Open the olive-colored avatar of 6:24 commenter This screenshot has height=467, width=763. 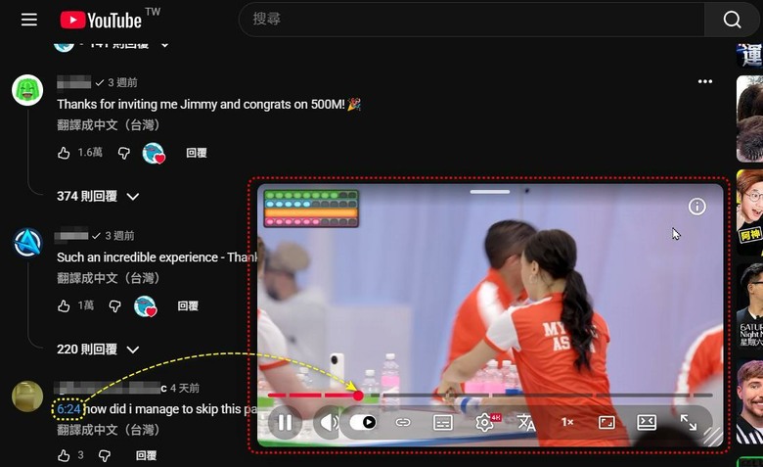27,396
